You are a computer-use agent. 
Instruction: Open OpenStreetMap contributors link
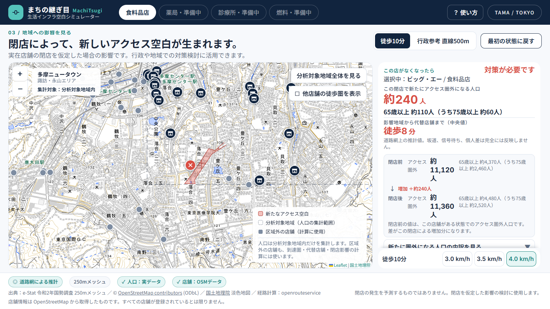[x=150, y=293]
